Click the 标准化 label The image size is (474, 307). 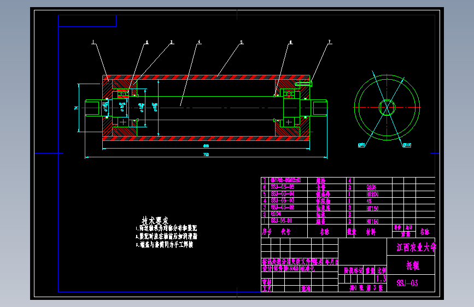click(307, 268)
